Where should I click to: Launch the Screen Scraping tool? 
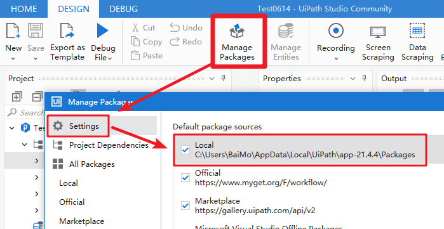click(x=378, y=42)
